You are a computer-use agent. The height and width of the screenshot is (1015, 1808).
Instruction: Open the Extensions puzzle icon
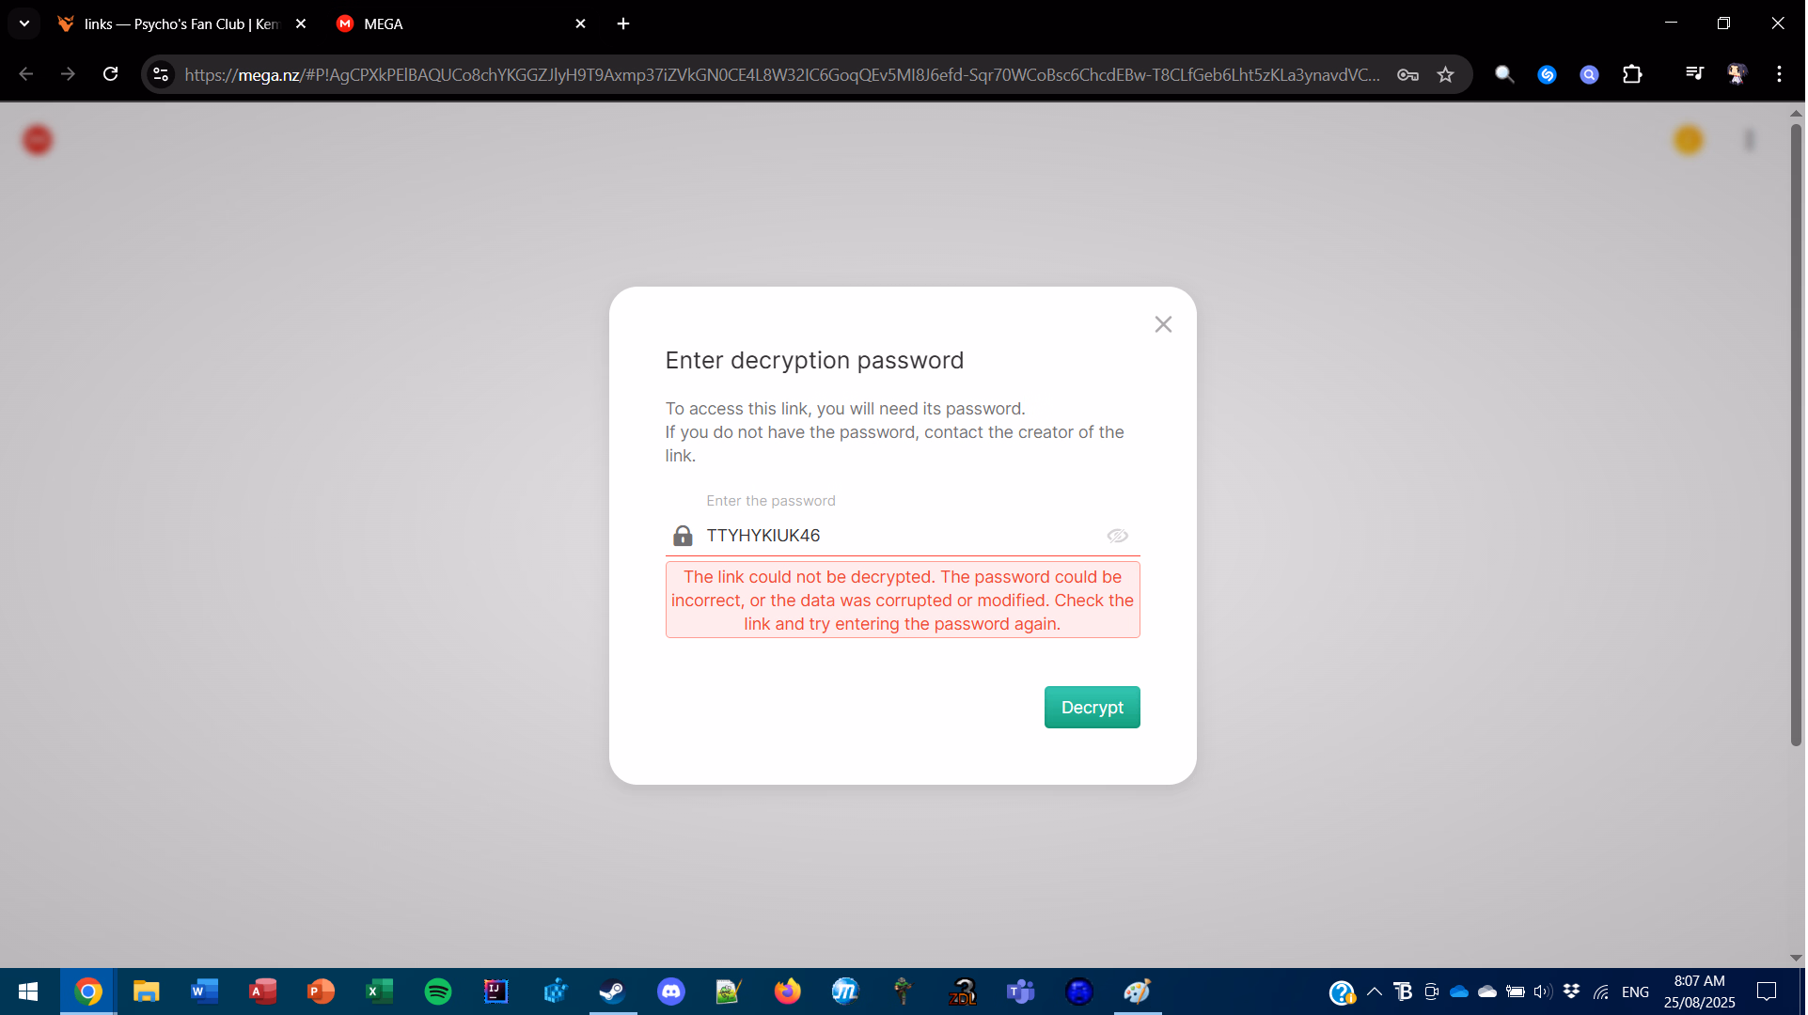[x=1632, y=75]
